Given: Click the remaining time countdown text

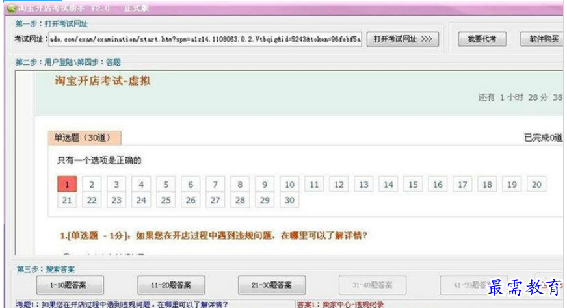Looking at the screenshot, I should click(520, 97).
